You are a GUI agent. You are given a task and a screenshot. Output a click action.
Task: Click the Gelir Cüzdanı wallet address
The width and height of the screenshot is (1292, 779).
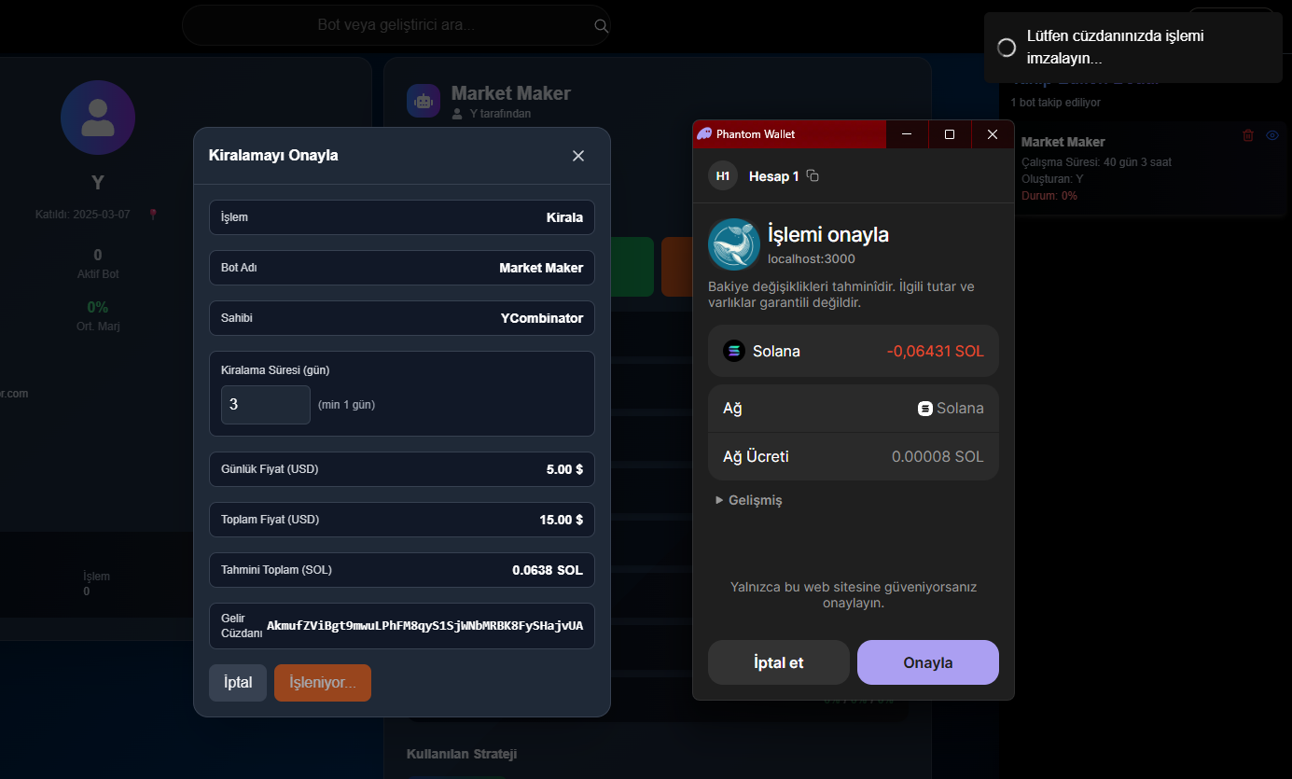tap(424, 625)
